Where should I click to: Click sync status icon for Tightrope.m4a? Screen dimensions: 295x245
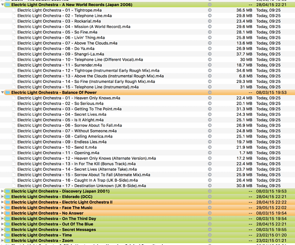tap(210, 10)
